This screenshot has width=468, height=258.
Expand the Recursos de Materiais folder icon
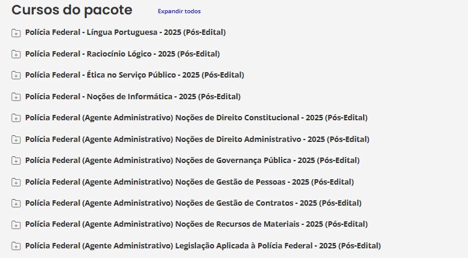click(x=16, y=225)
